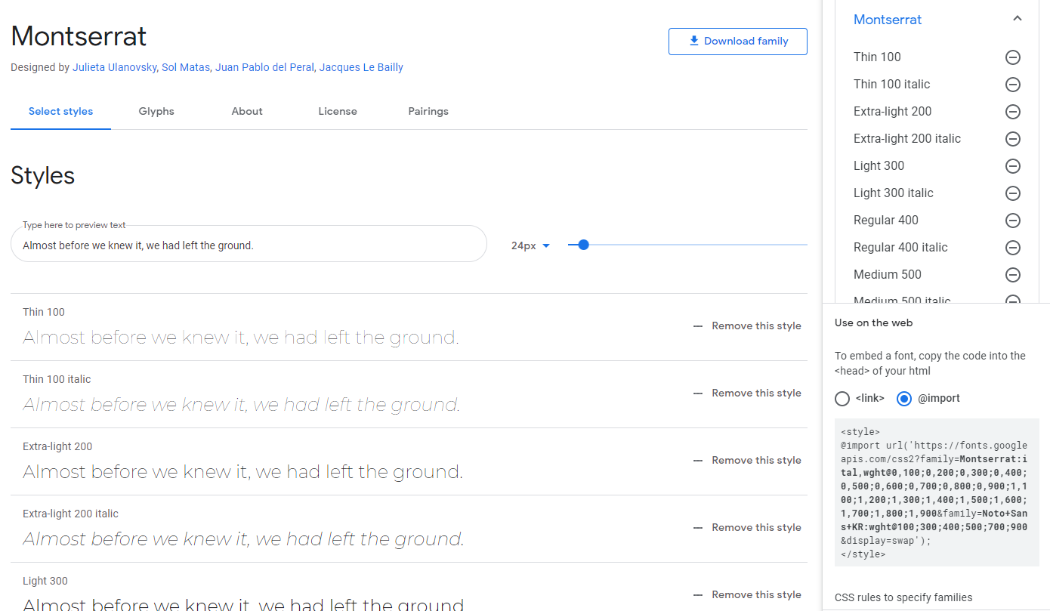Select the @import embed option

[x=904, y=399]
